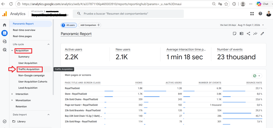Image resolution: width=273 pixels, height=128 pixels.
Task: Click the annotations note icon
Action: coord(235,34)
